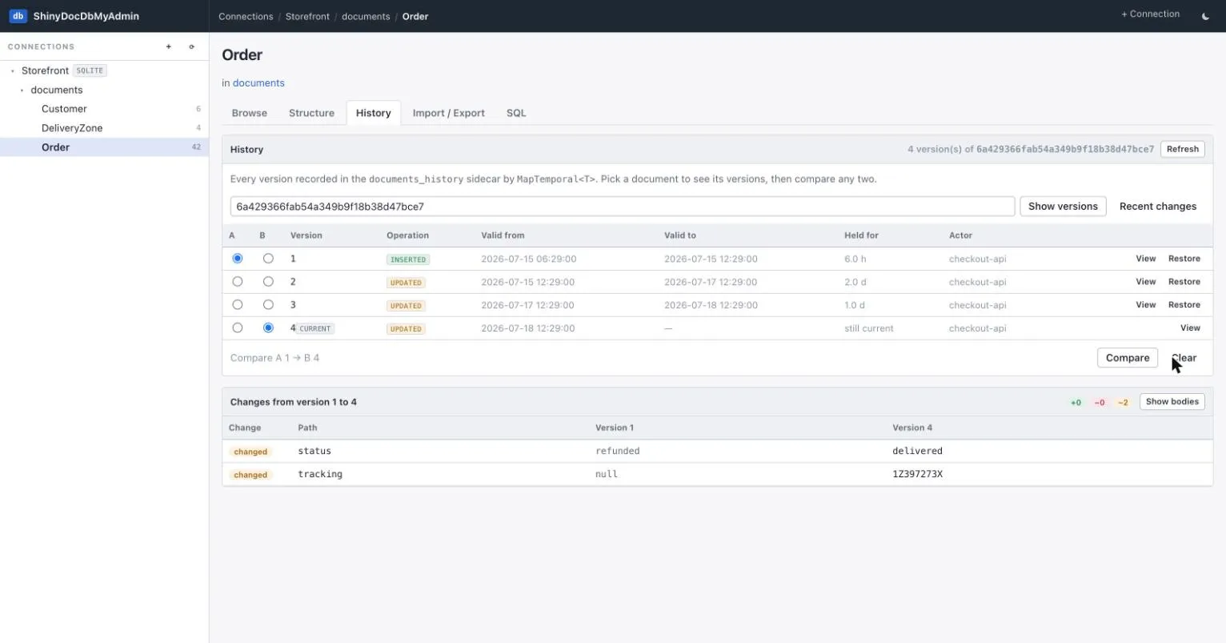The image size is (1226, 643).
Task: Open the documents link under Order title
Action: point(258,83)
